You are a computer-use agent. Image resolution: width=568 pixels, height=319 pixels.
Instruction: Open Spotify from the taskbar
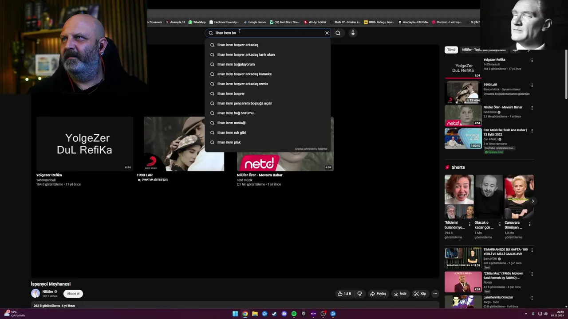[x=294, y=314]
